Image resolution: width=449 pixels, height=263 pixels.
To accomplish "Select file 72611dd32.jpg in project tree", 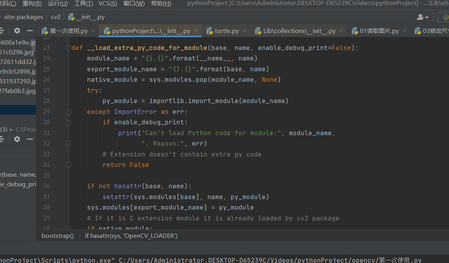I will point(18,62).
